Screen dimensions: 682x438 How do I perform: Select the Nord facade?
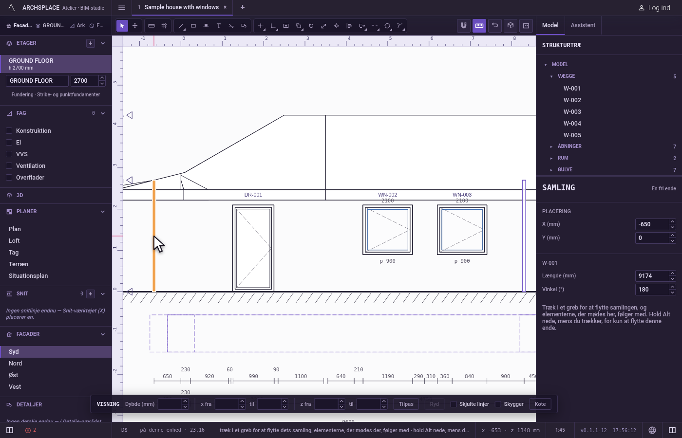(56, 364)
